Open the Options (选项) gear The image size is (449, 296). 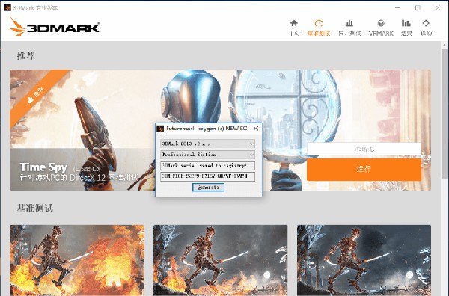(x=426, y=28)
